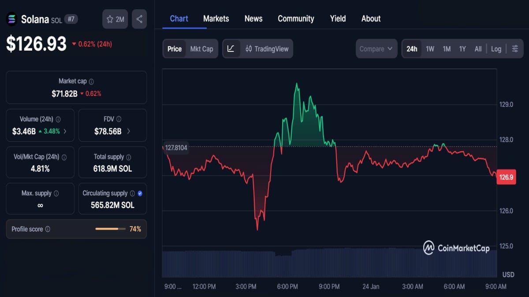529x297 pixels.
Task: Set chart range to 24h
Action: [412, 49]
